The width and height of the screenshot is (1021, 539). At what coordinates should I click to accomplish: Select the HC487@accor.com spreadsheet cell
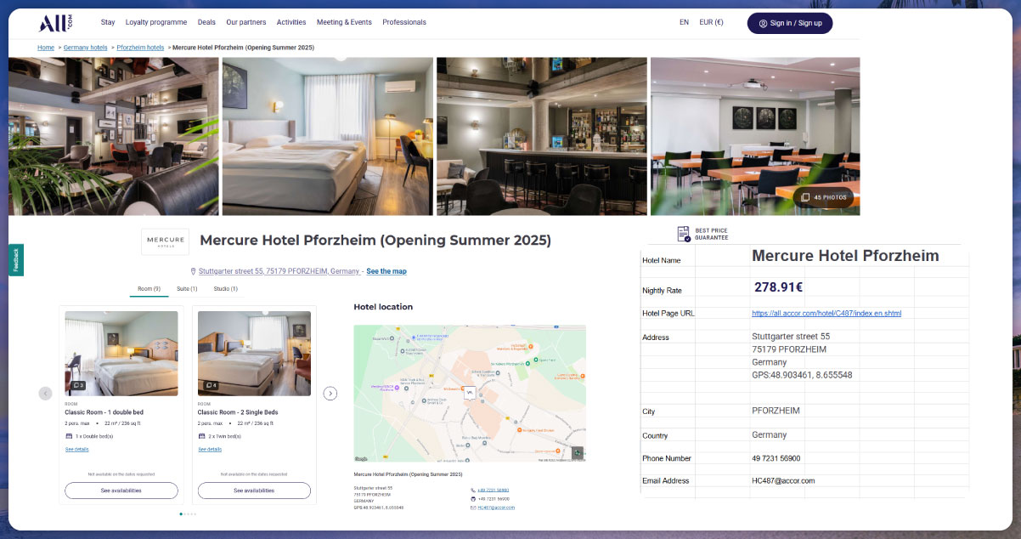(783, 481)
